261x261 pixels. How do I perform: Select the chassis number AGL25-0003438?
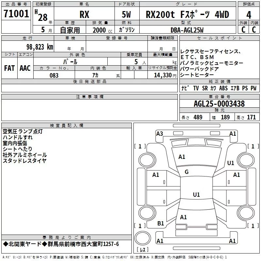pyautogui.click(x=219, y=104)
